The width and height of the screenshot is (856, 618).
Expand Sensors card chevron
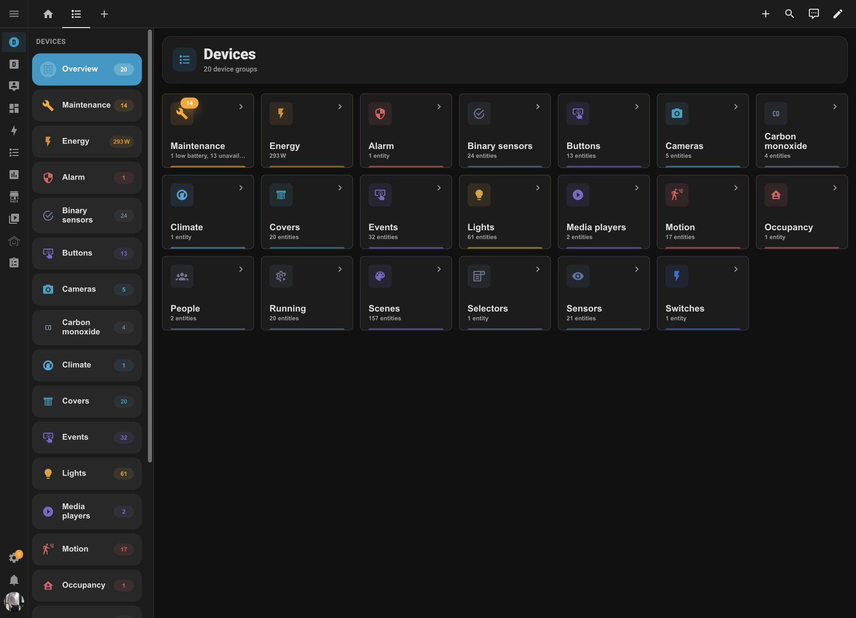coord(637,269)
